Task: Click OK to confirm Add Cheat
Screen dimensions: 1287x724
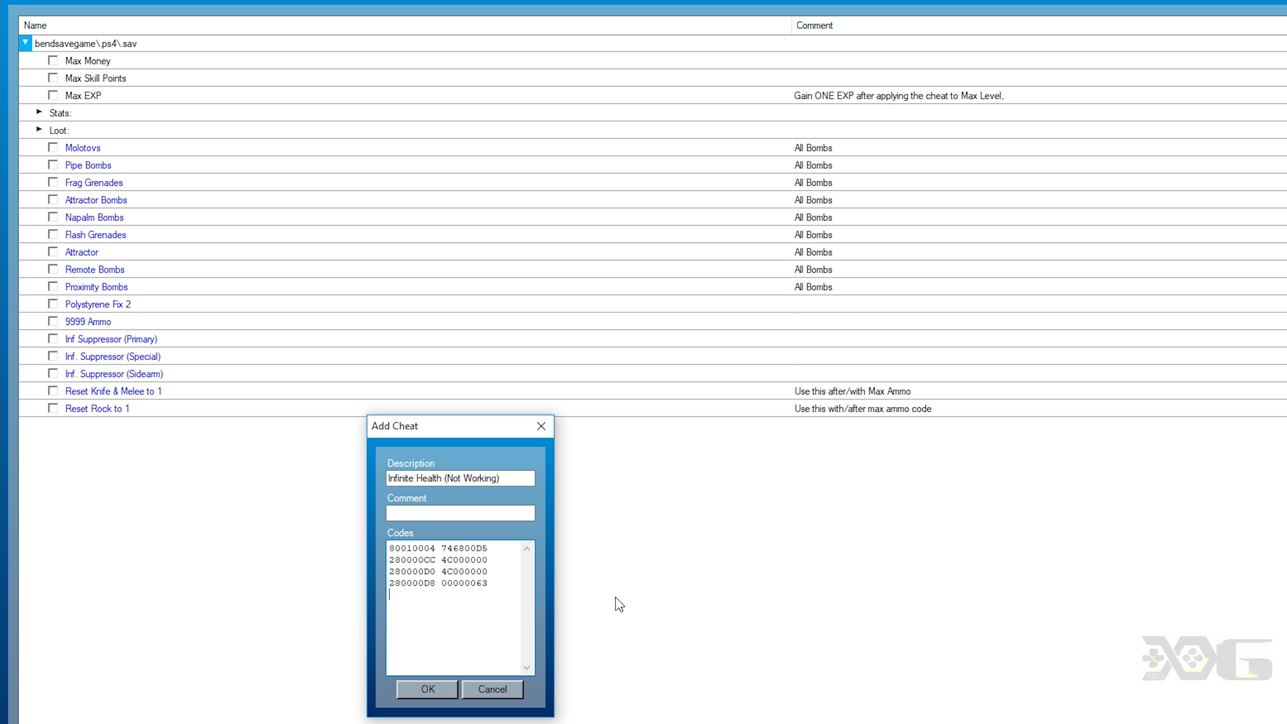Action: pyautogui.click(x=427, y=689)
